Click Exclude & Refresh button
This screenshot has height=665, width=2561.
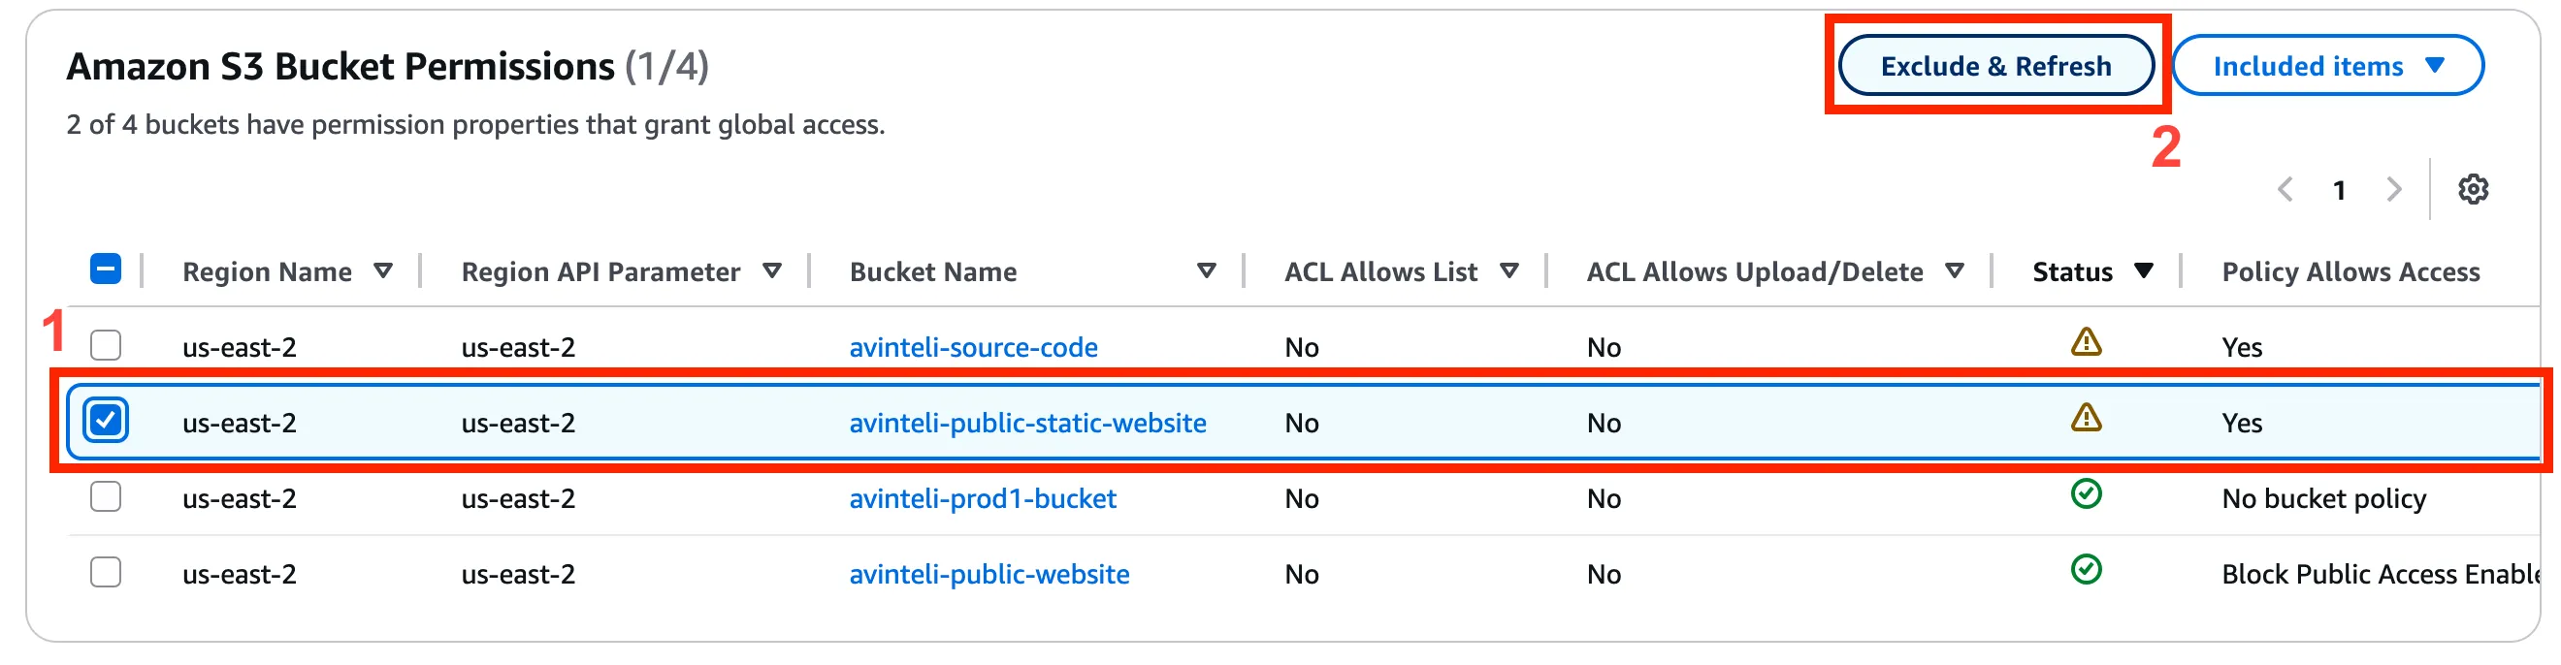click(x=1995, y=66)
